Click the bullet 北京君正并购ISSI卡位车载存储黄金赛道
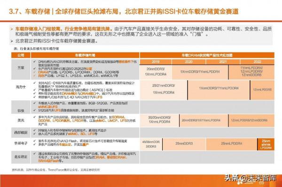282x187 pixels. [56, 41]
